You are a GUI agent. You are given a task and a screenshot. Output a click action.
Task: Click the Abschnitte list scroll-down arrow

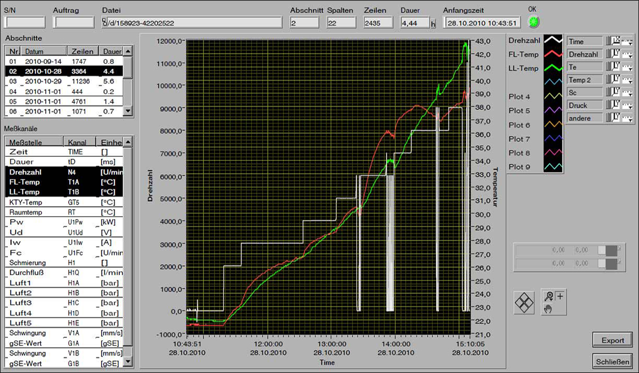click(127, 111)
